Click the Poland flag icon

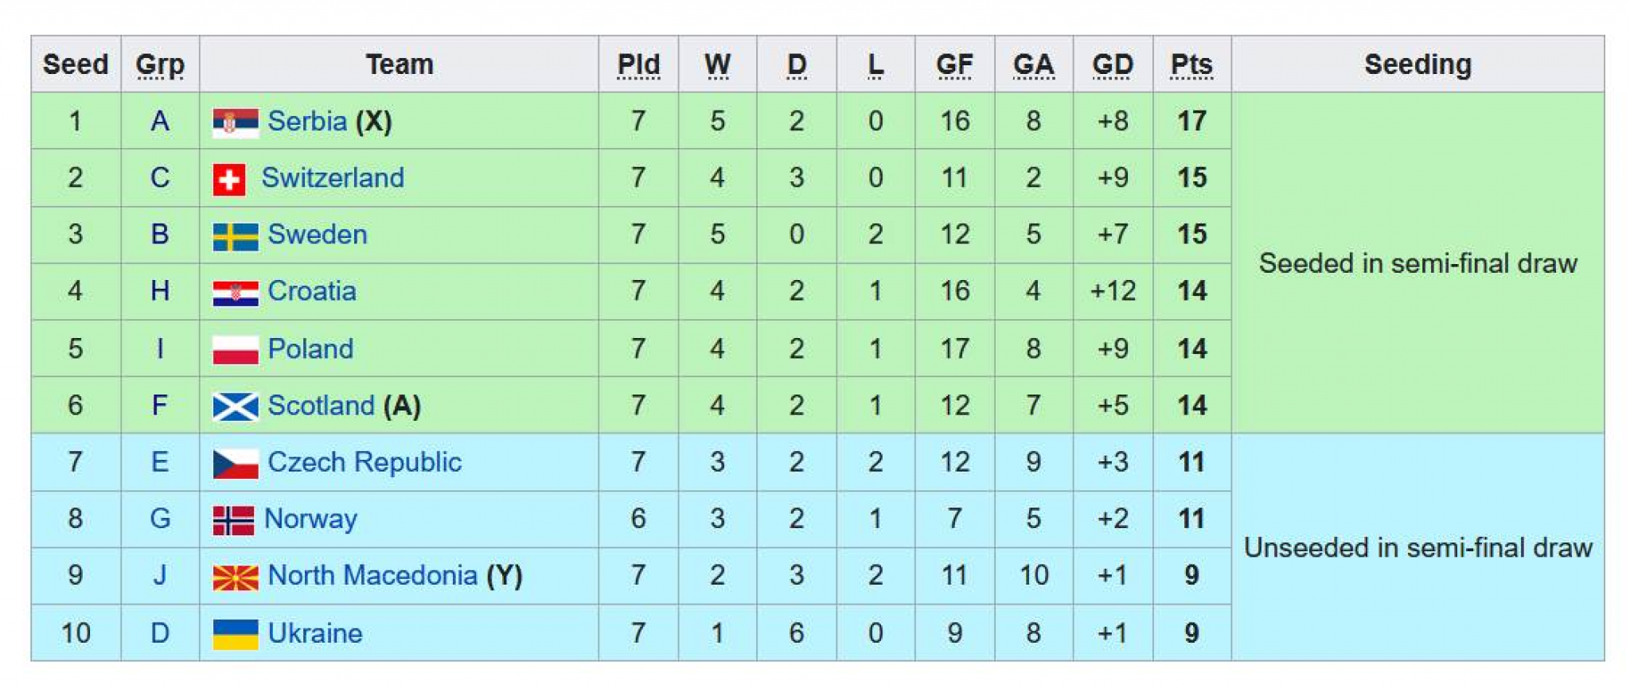[x=236, y=350]
